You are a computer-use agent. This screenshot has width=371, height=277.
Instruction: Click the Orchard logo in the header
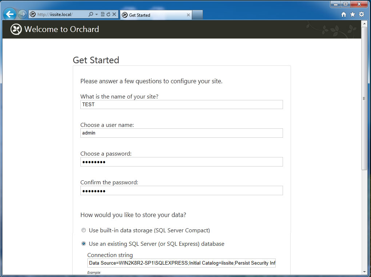[x=16, y=29]
